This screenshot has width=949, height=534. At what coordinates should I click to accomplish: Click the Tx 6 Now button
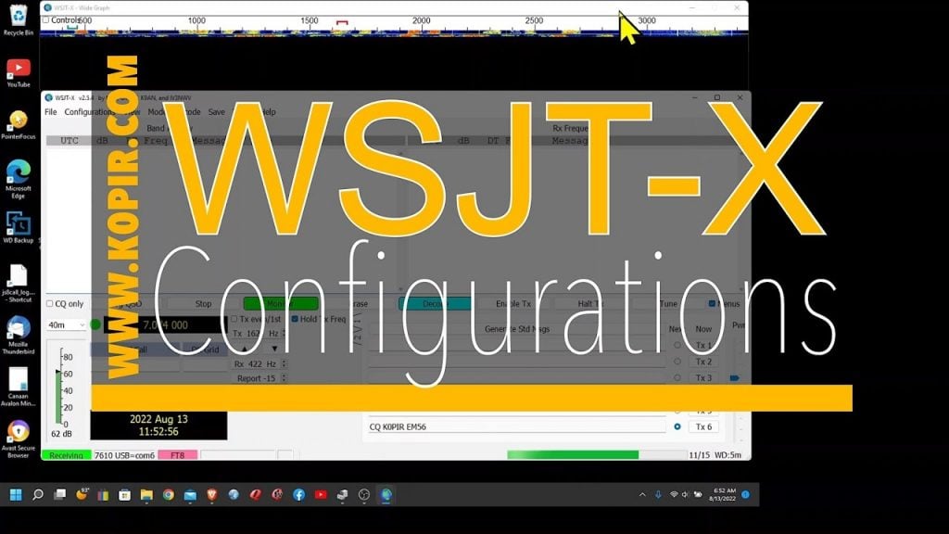pyautogui.click(x=703, y=426)
